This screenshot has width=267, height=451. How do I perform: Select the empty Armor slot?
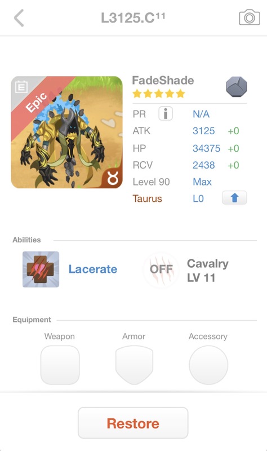(x=134, y=365)
